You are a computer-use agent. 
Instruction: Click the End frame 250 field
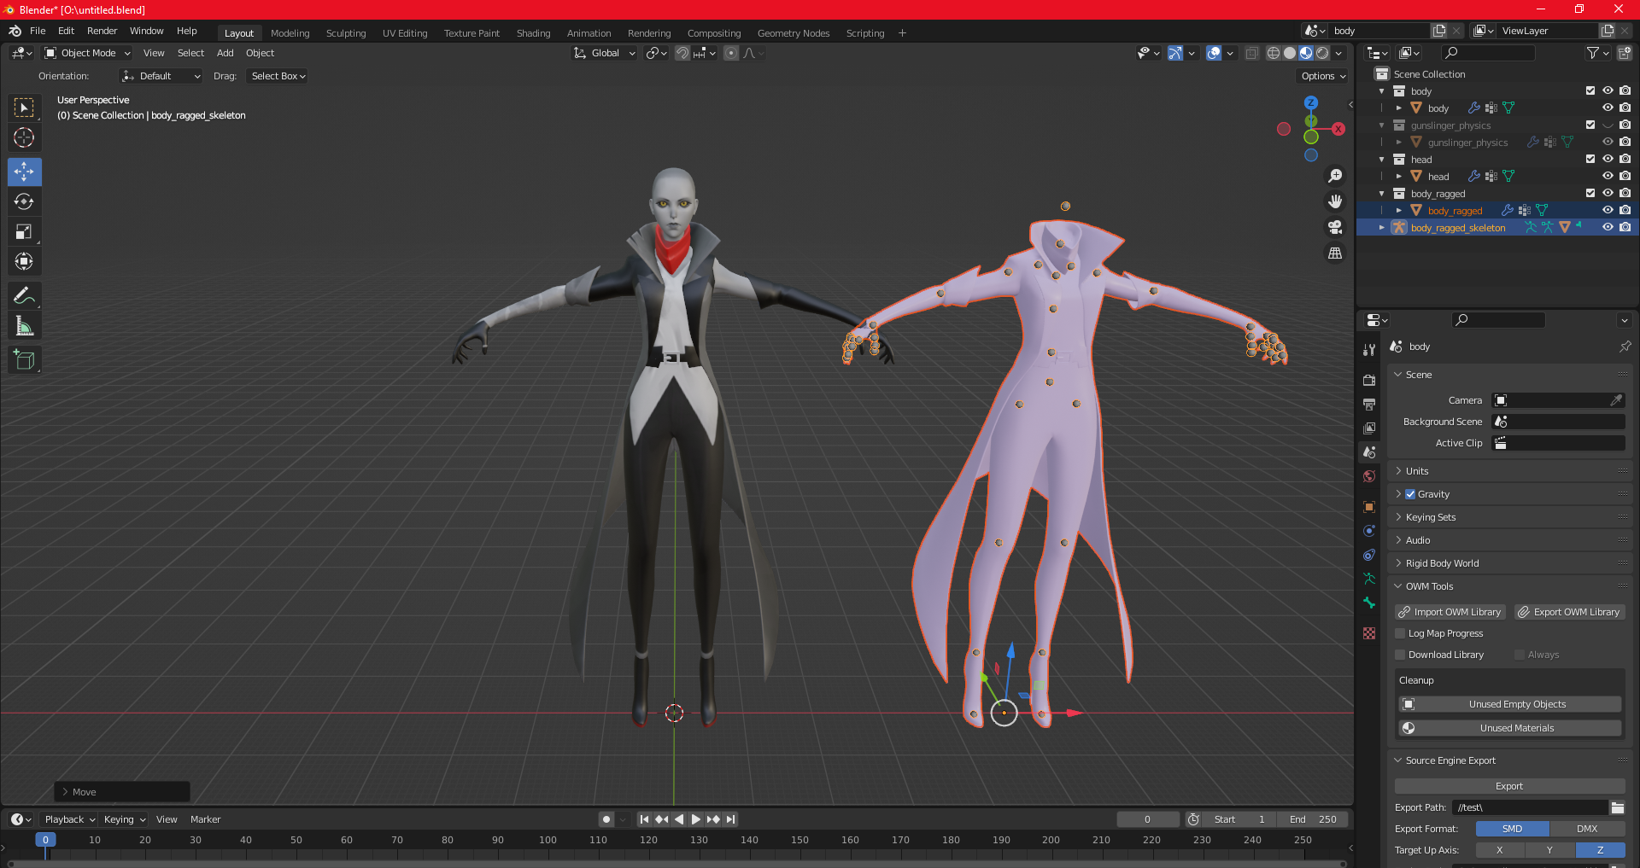coord(1314,819)
